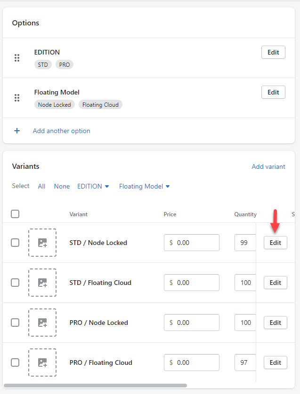Select All variants link

[41, 187]
